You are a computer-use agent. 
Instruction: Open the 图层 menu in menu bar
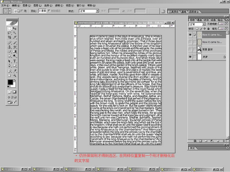coord(37,6)
